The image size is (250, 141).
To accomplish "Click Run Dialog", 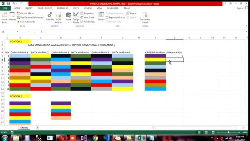I will point(87,22).
